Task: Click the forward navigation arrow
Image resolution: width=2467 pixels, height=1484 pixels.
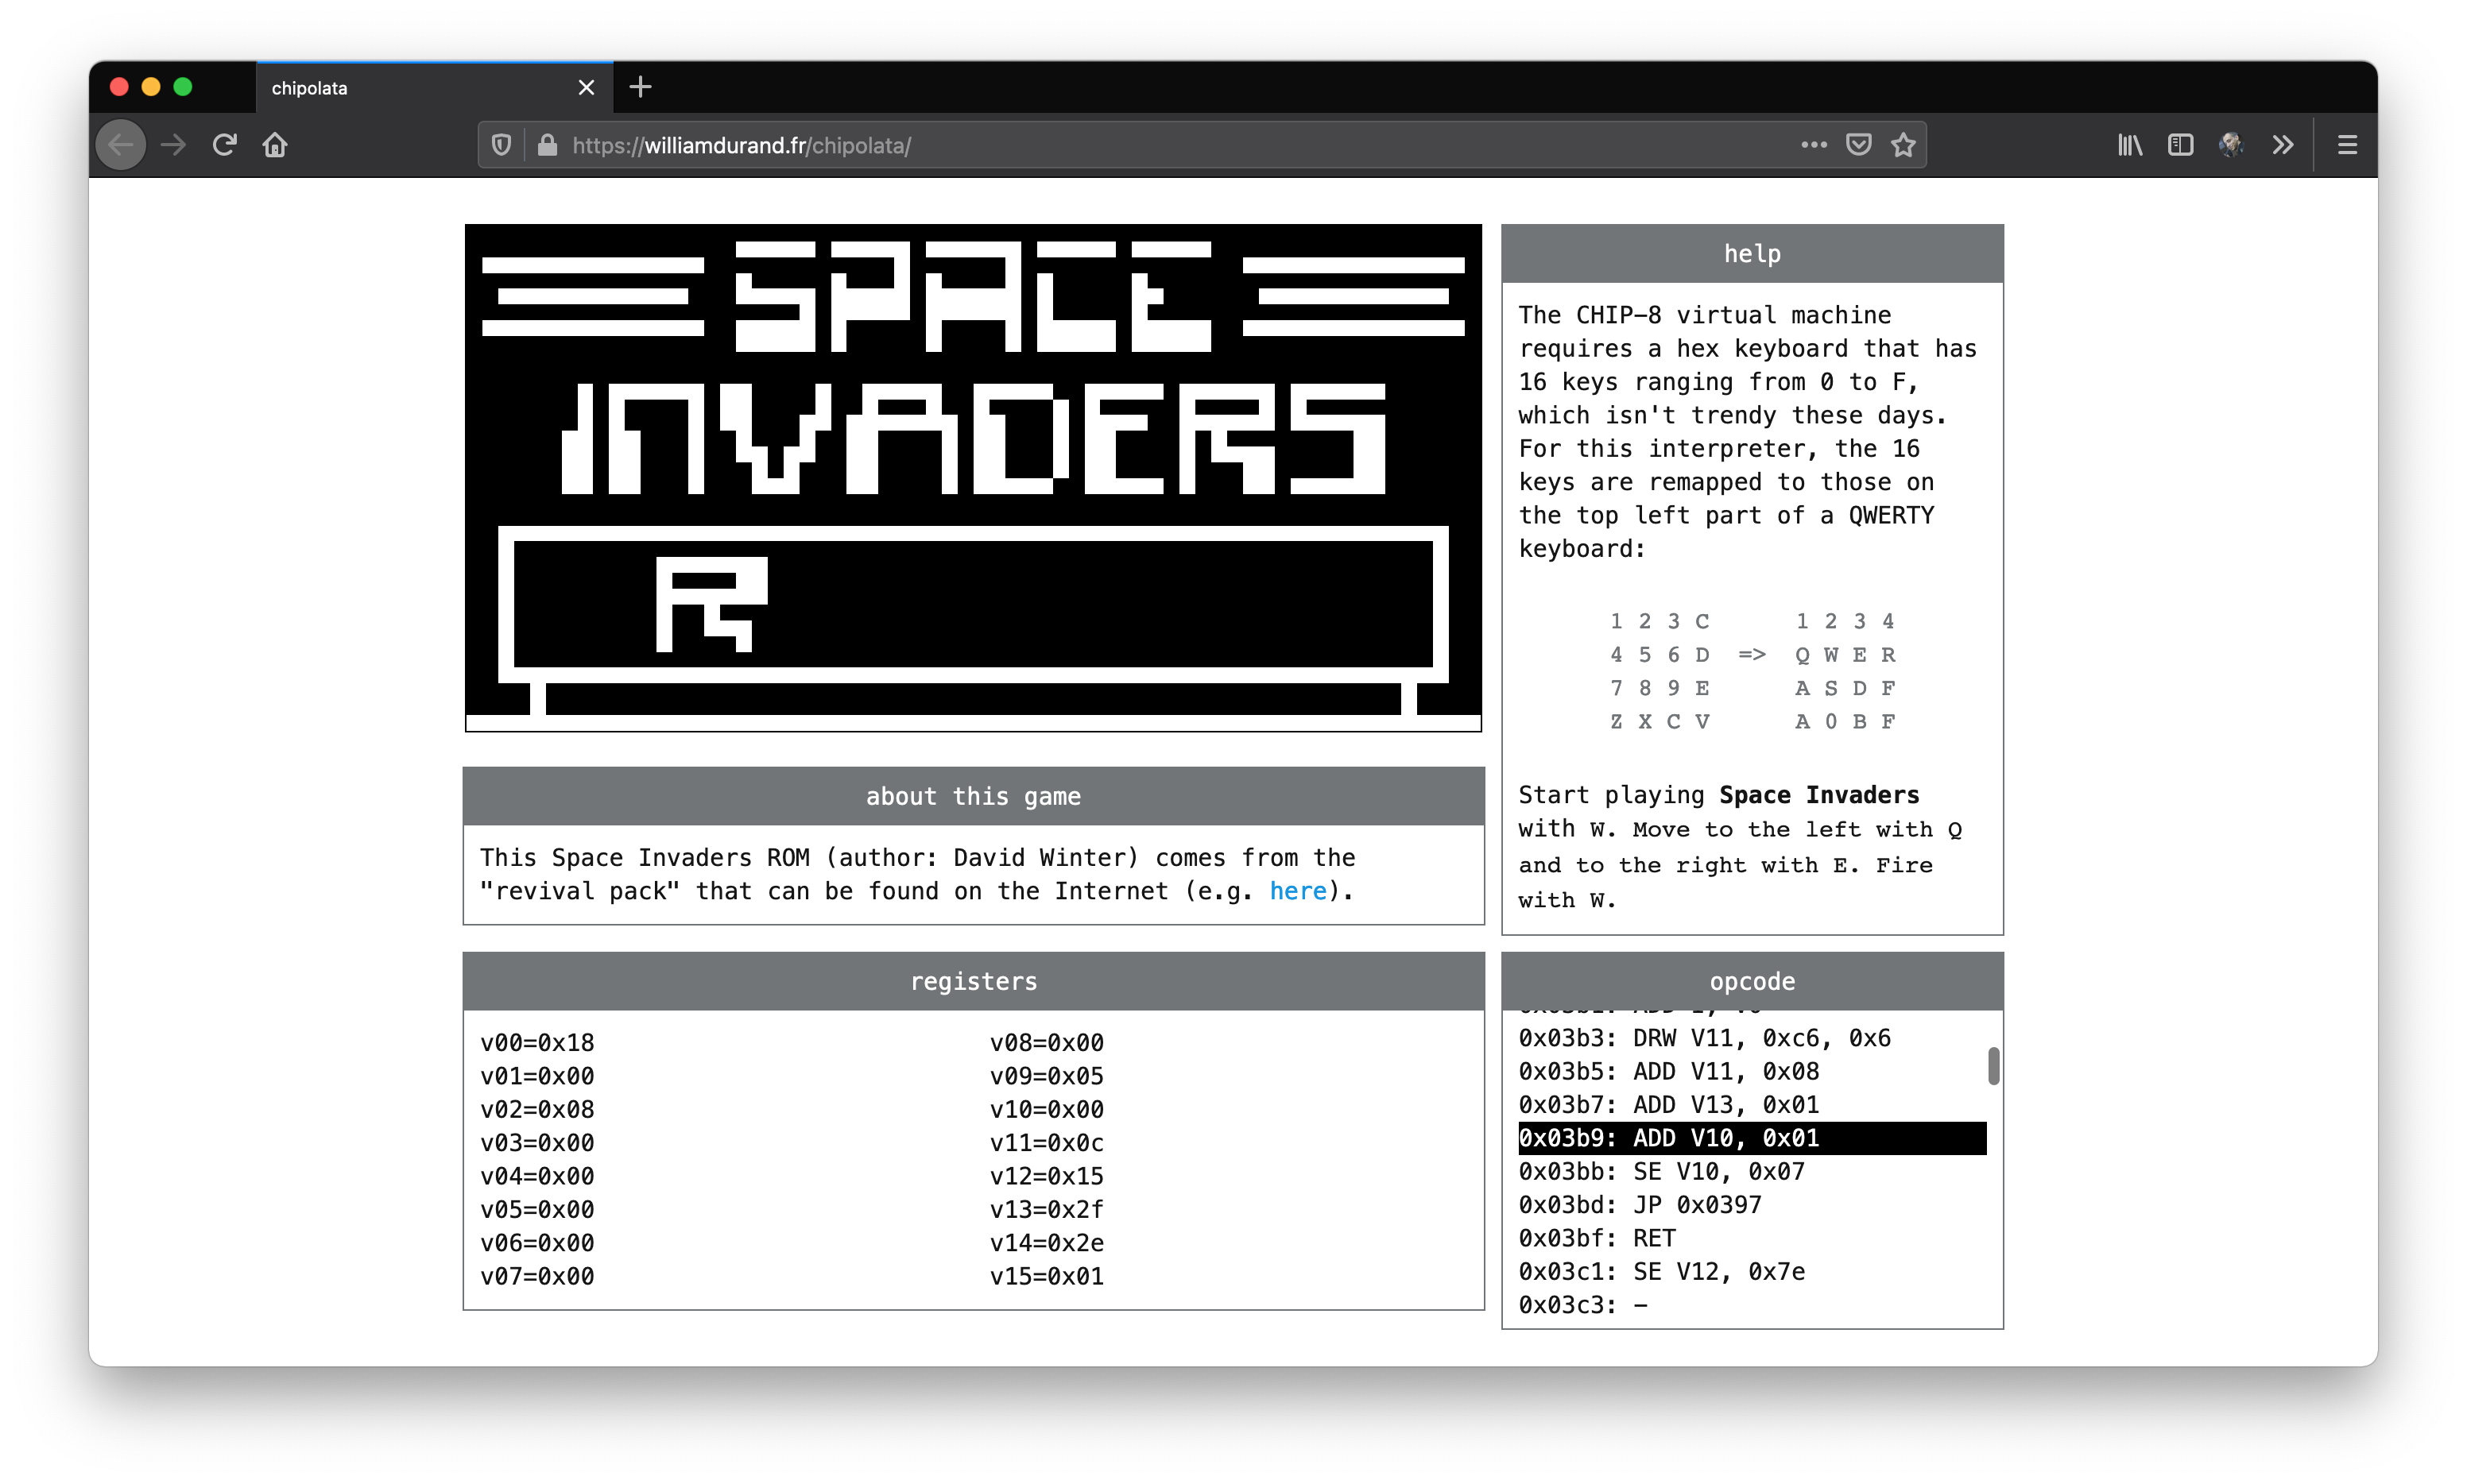Action: [x=173, y=145]
